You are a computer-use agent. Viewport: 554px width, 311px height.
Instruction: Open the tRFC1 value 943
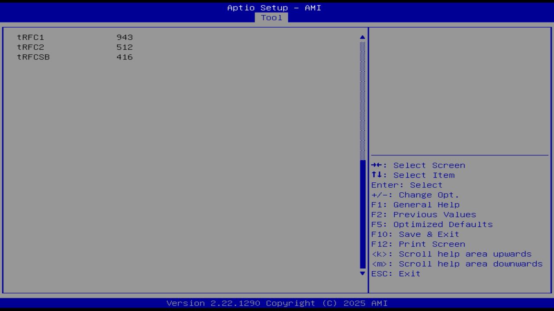(125, 37)
